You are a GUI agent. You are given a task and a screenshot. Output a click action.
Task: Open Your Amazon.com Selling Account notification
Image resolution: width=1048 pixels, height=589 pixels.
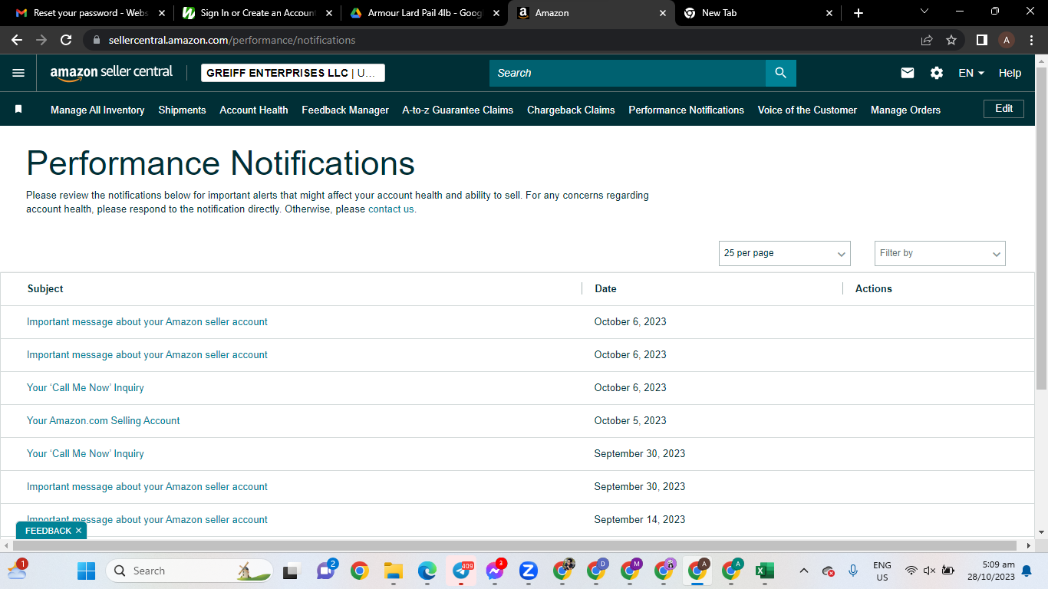pos(104,420)
